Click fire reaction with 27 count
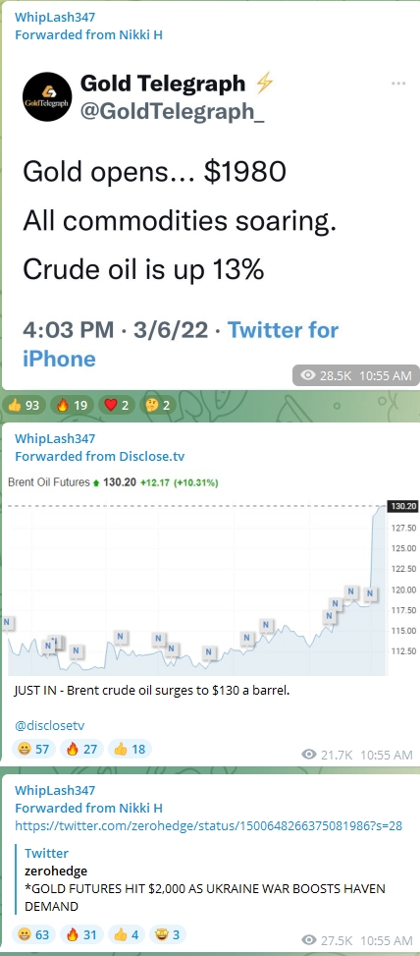 click(81, 749)
